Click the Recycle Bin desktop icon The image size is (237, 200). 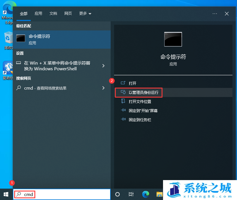point(8,40)
